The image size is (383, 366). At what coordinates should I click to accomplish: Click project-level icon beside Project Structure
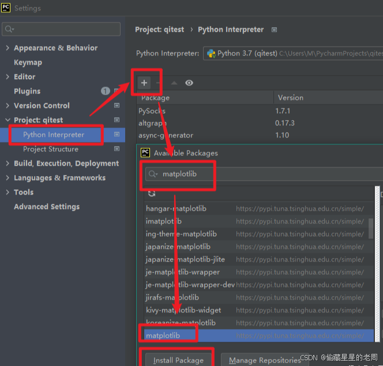[x=117, y=148]
